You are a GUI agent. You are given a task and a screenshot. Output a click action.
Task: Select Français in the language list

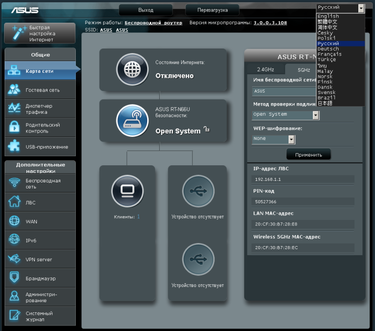tap(341, 54)
